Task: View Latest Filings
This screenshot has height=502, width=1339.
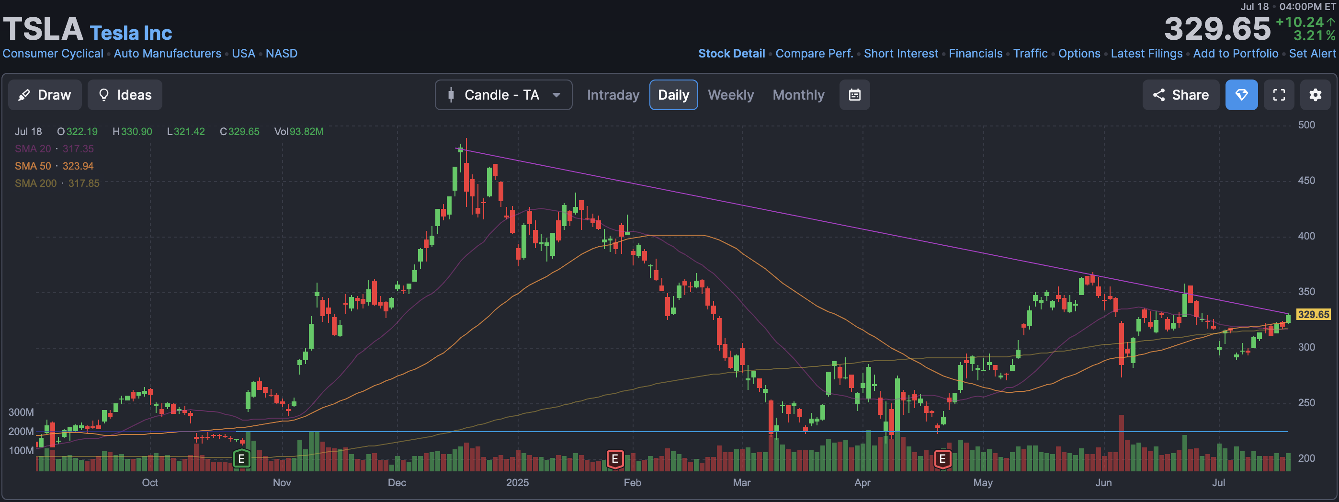Action: [1146, 54]
